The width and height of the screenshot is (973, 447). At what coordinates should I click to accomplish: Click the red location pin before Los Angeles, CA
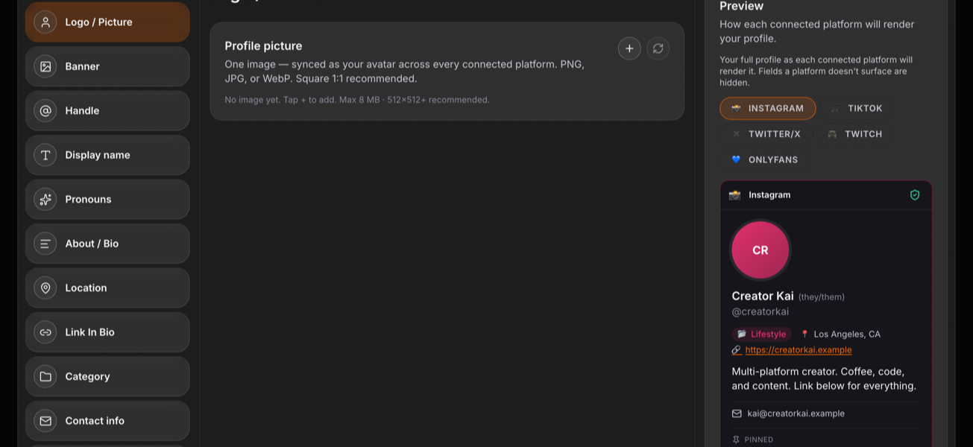point(804,335)
